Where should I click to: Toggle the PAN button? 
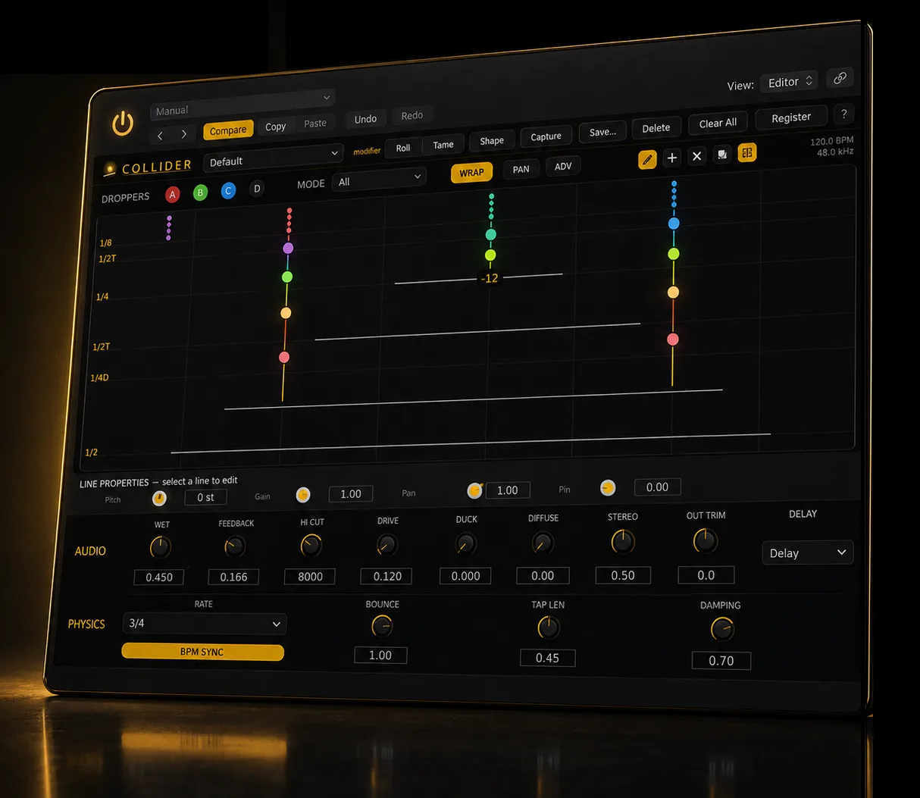(521, 169)
